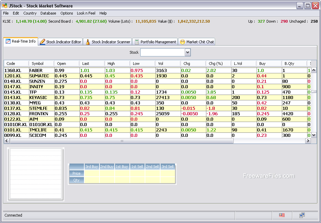
Task: Open the File menu
Action: pyautogui.click(x=6, y=13)
